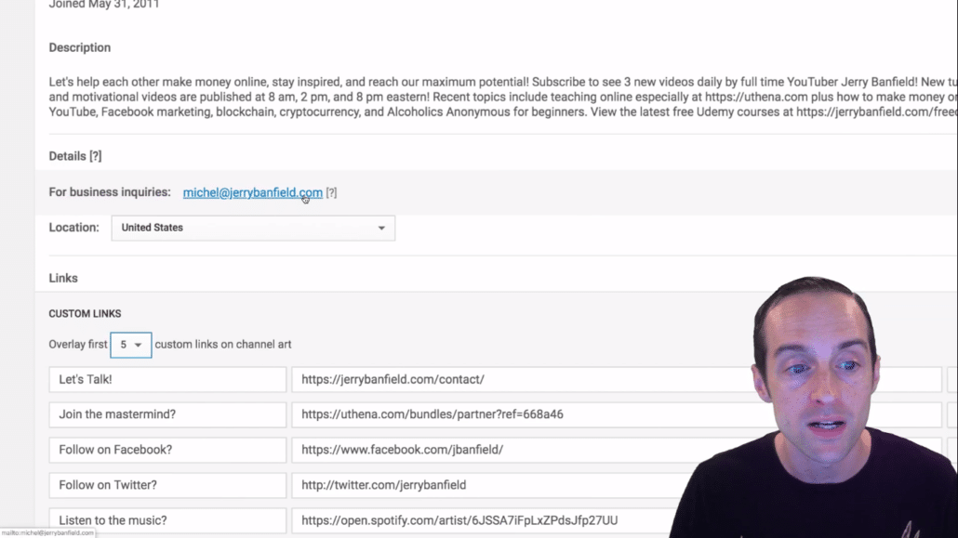958x538 pixels.
Task: Click the CUSTOM LINKS heading
Action: 85,314
